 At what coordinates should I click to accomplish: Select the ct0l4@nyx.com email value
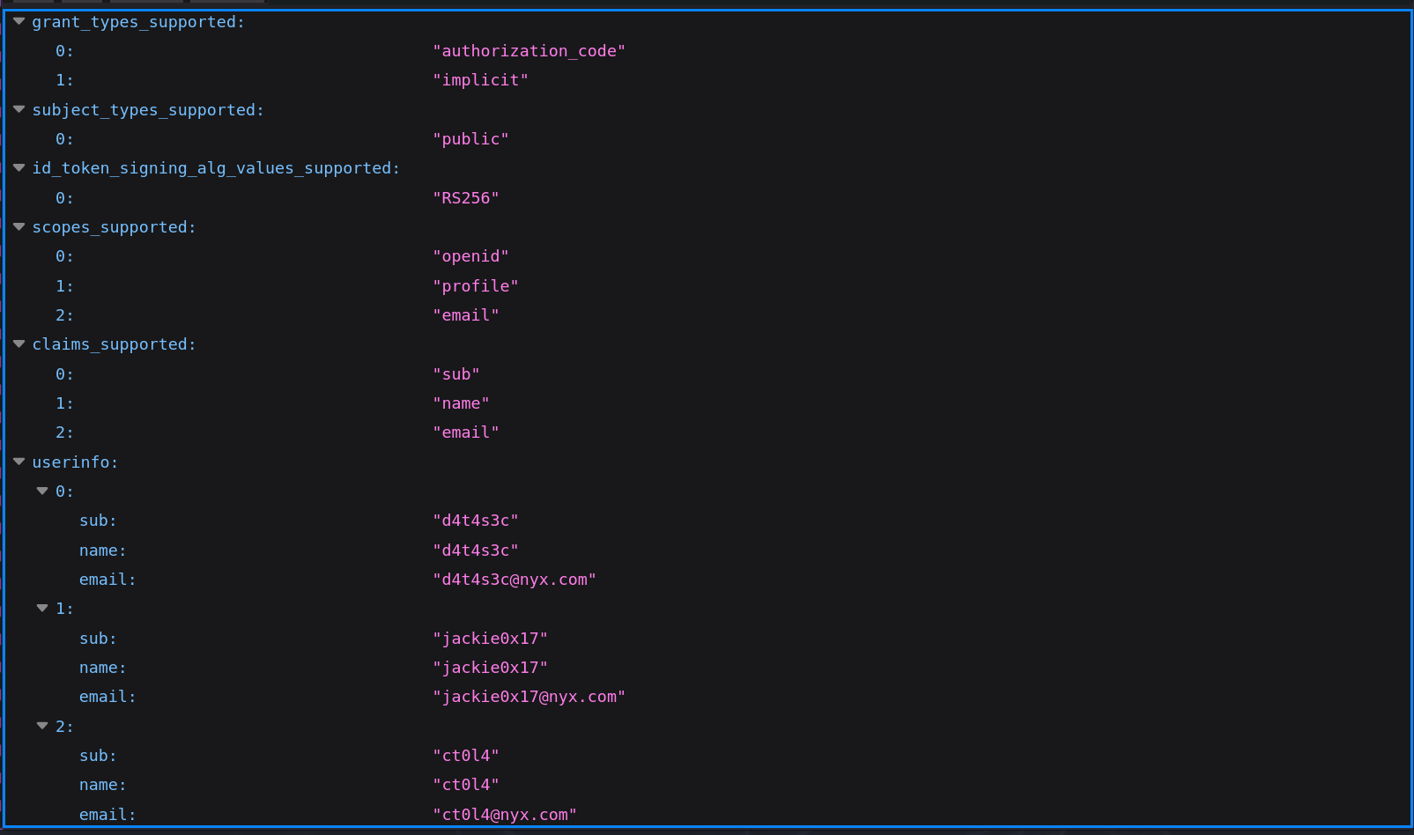click(x=505, y=815)
